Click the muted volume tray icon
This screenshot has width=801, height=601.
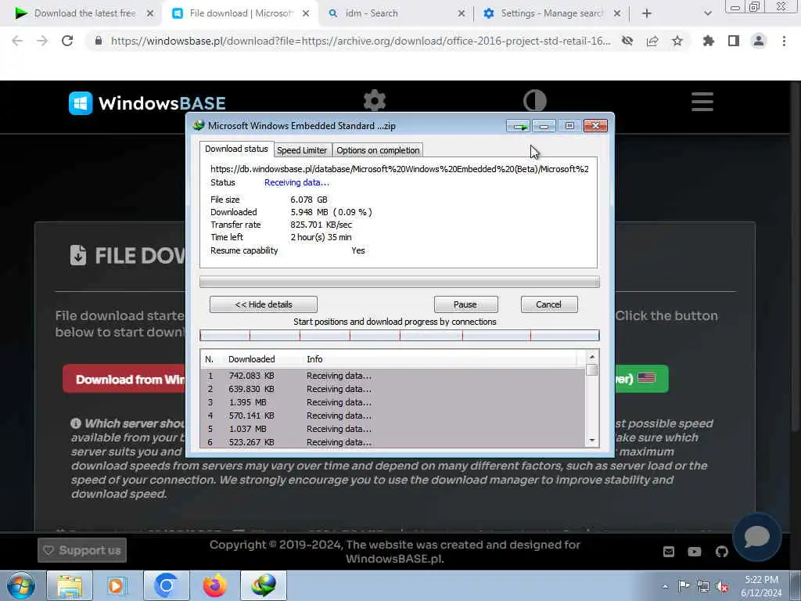pyautogui.click(x=722, y=587)
